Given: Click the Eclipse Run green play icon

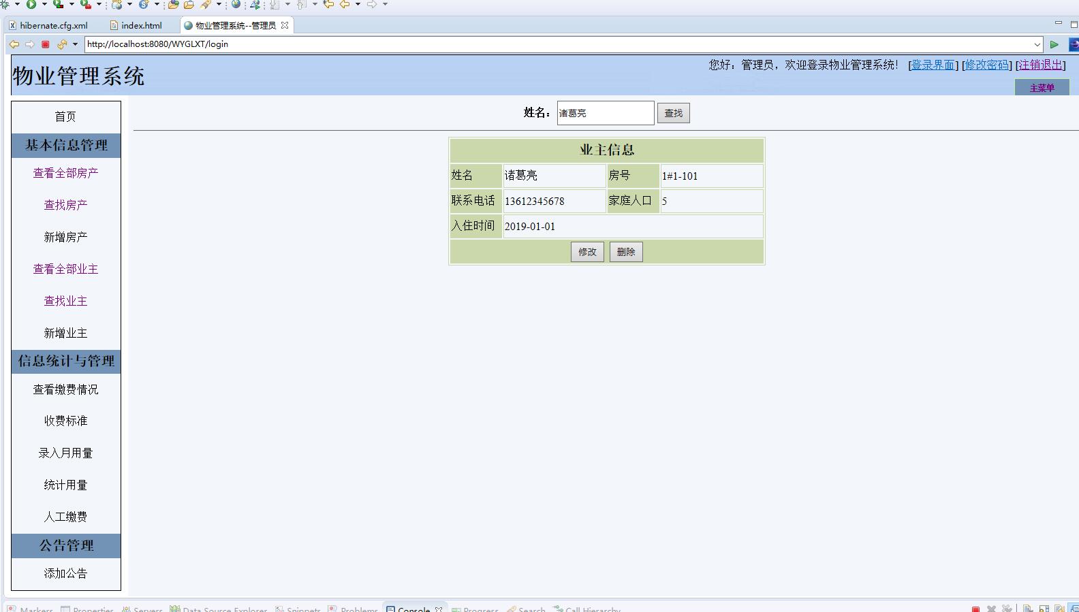Looking at the screenshot, I should [x=31, y=4].
